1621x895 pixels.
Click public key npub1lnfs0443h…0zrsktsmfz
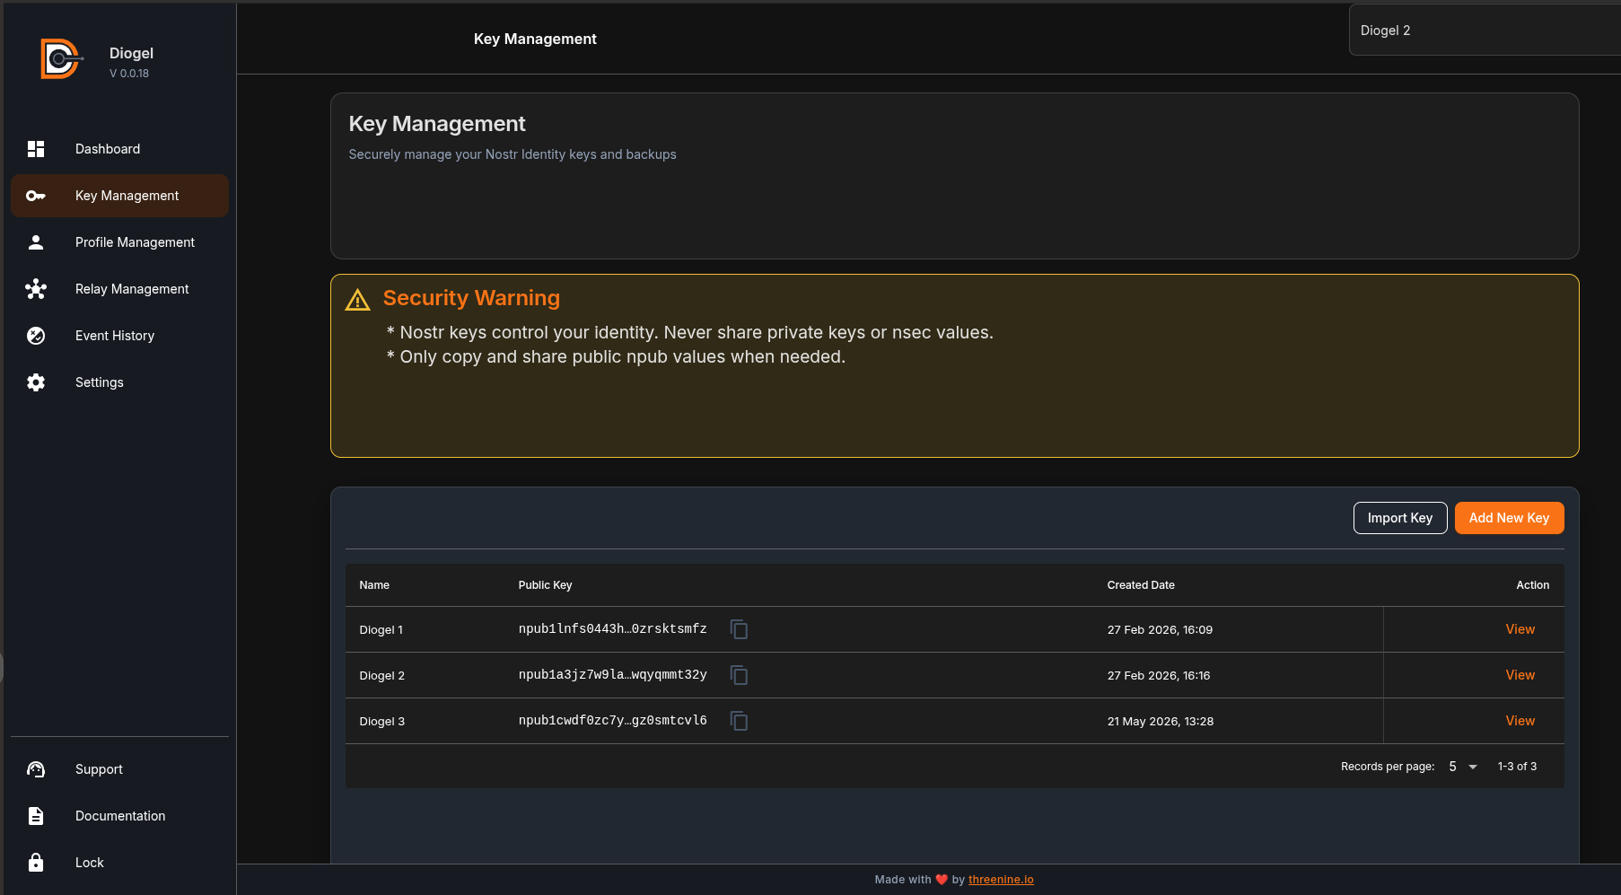613,629
